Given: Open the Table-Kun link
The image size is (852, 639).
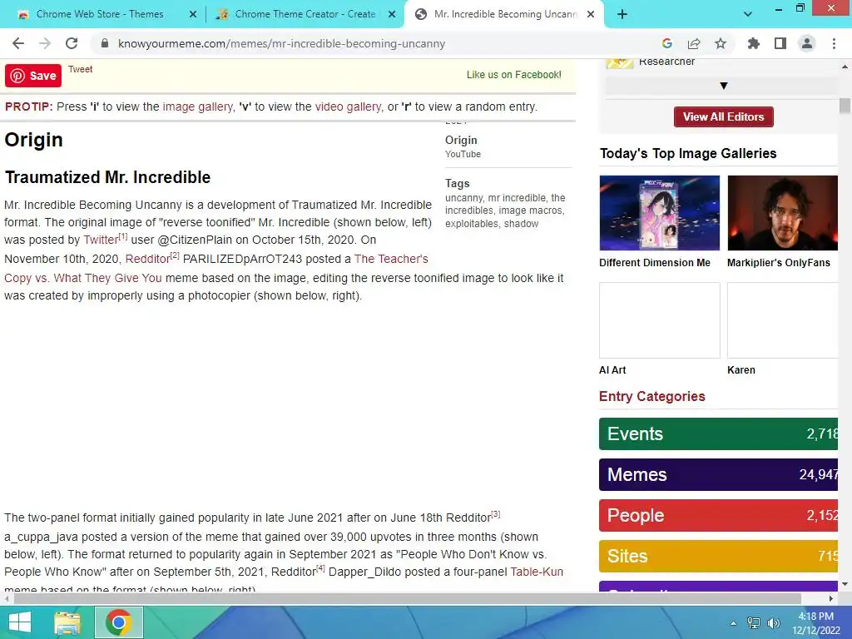Looking at the screenshot, I should (537, 572).
